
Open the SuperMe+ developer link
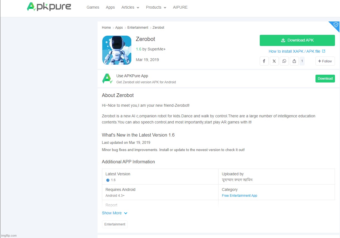(x=157, y=49)
